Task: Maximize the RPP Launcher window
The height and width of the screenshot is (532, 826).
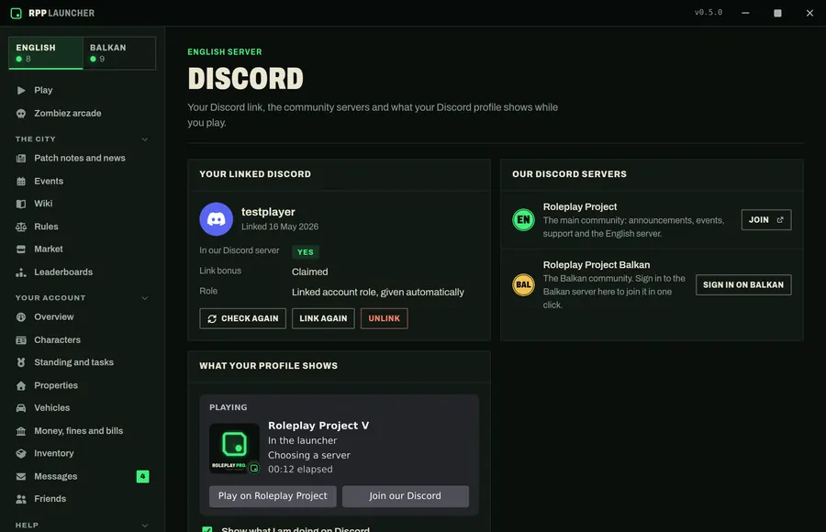Action: [777, 13]
